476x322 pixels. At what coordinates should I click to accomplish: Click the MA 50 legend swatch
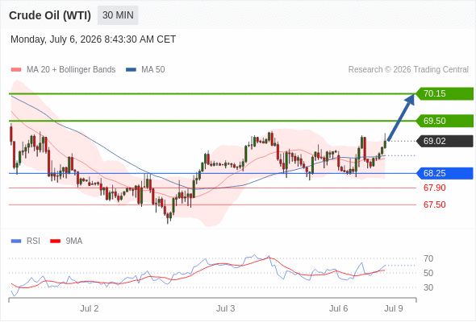click(131, 70)
